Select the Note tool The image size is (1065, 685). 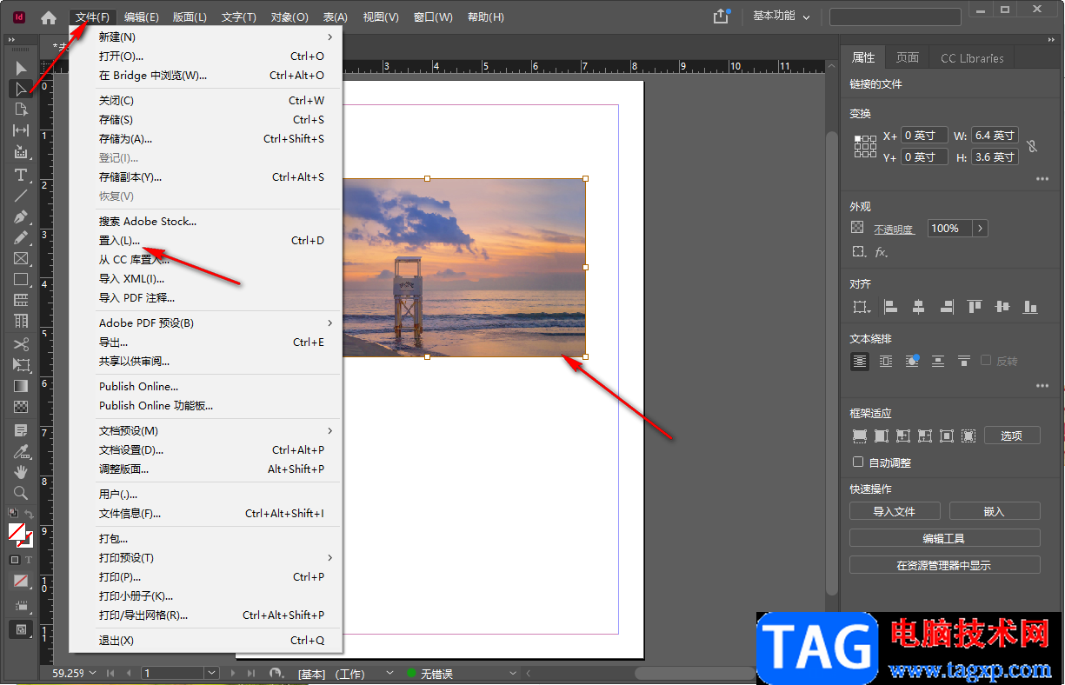click(x=21, y=430)
